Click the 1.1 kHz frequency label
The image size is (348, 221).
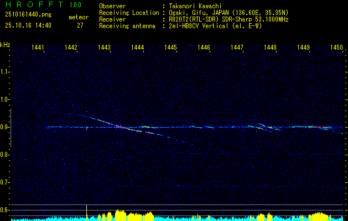point(4,72)
